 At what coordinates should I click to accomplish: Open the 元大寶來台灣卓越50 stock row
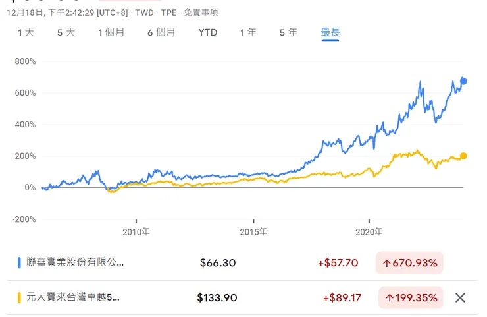coord(72,297)
